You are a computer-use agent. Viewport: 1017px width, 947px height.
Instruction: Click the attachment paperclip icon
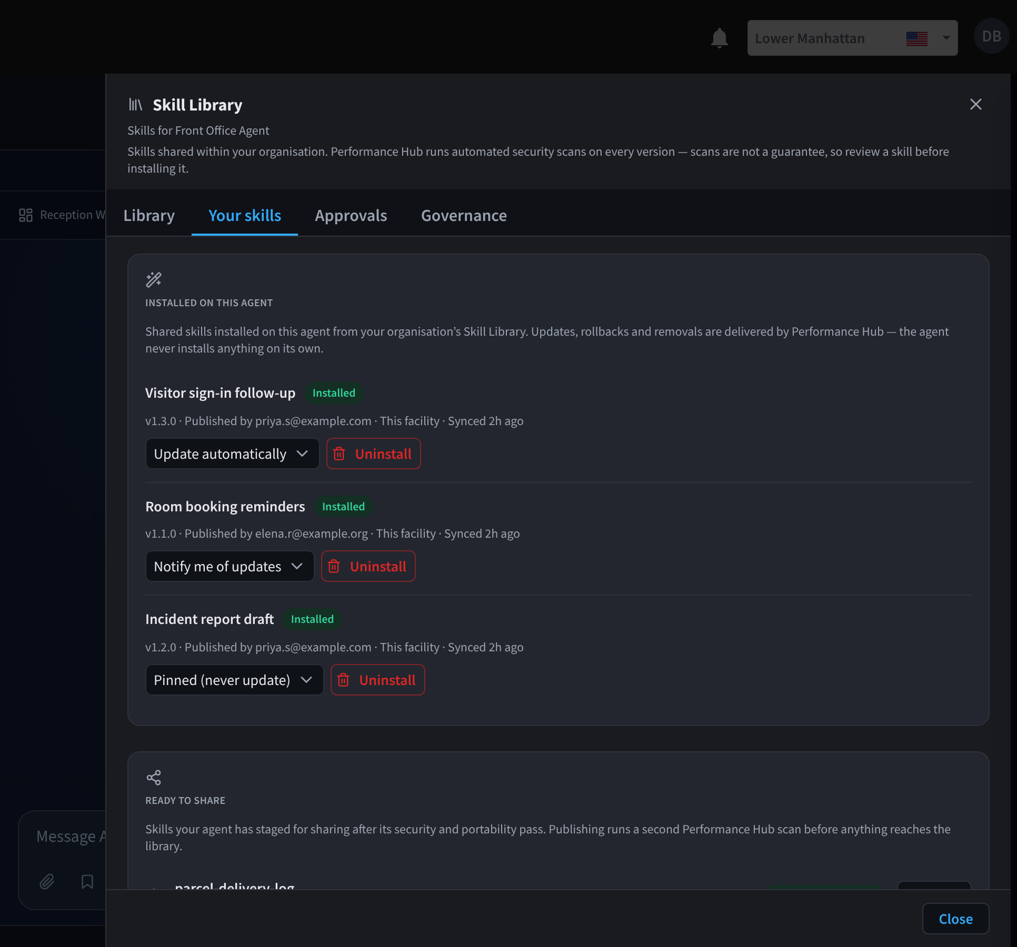coord(47,881)
